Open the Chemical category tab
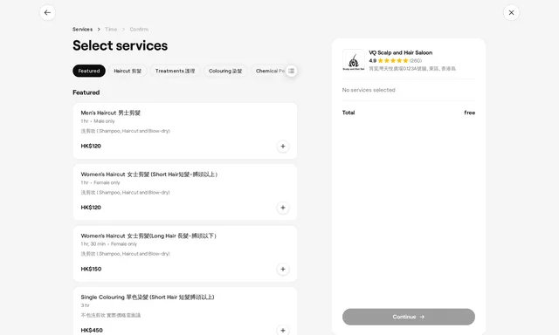Image resolution: width=559 pixels, height=335 pixels. coord(270,71)
